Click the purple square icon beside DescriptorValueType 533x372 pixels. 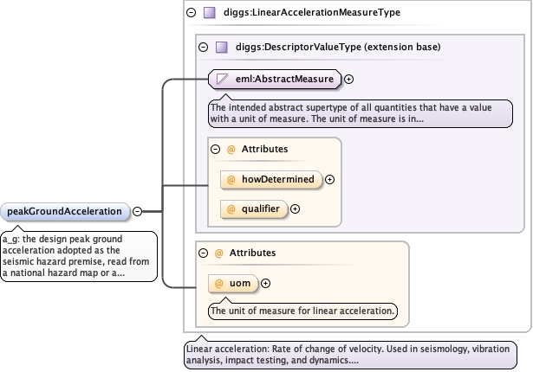coord(222,47)
